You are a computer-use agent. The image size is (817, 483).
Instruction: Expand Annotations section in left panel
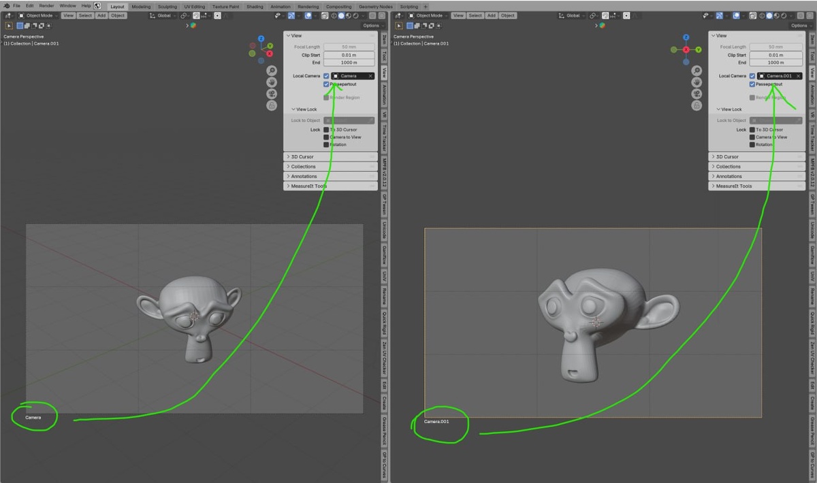point(330,176)
